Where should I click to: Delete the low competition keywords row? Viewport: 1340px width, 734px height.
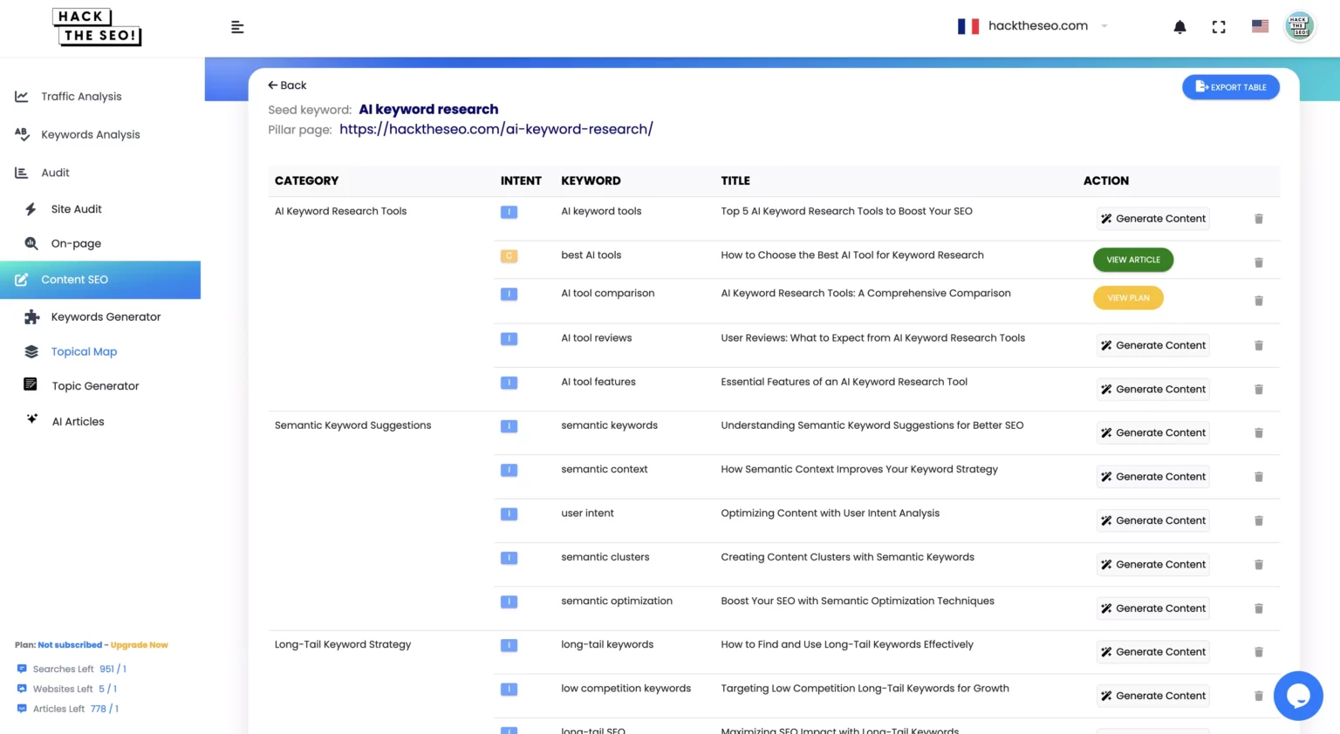pyautogui.click(x=1258, y=696)
